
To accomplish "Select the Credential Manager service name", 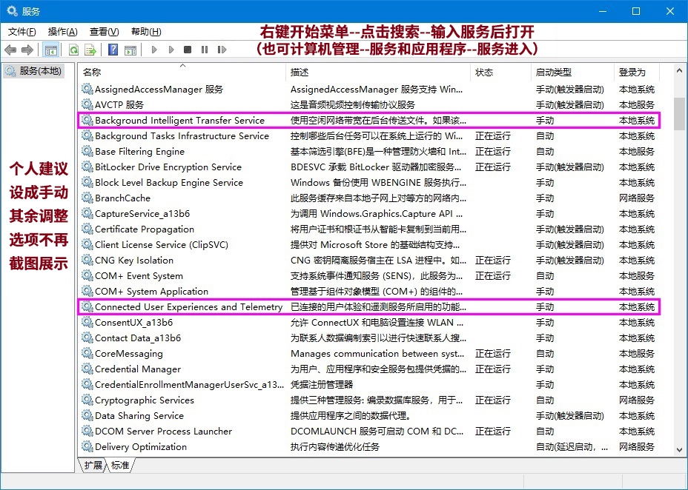I will point(138,369).
